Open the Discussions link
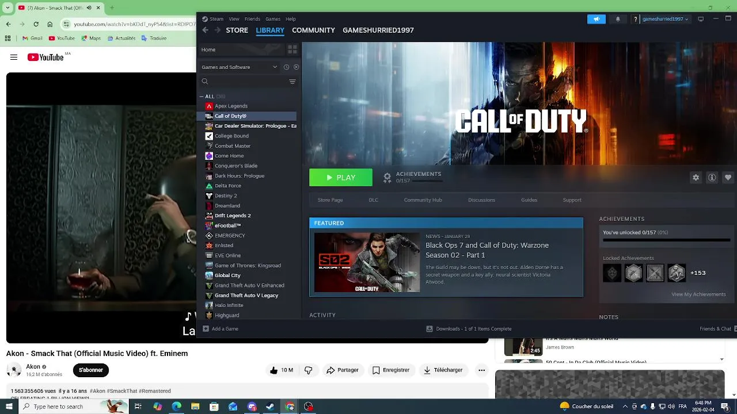 pos(481,200)
